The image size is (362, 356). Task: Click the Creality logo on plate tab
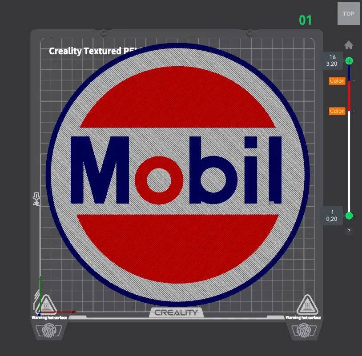(x=176, y=312)
